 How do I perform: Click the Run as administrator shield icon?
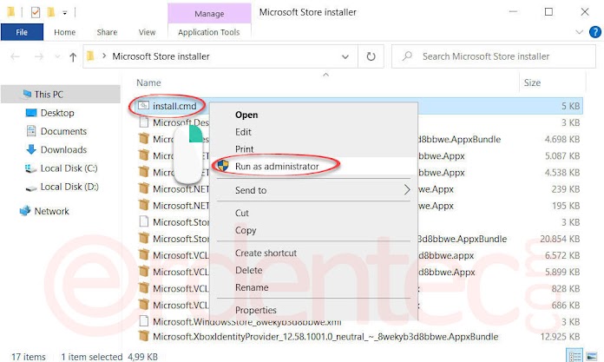tap(223, 166)
